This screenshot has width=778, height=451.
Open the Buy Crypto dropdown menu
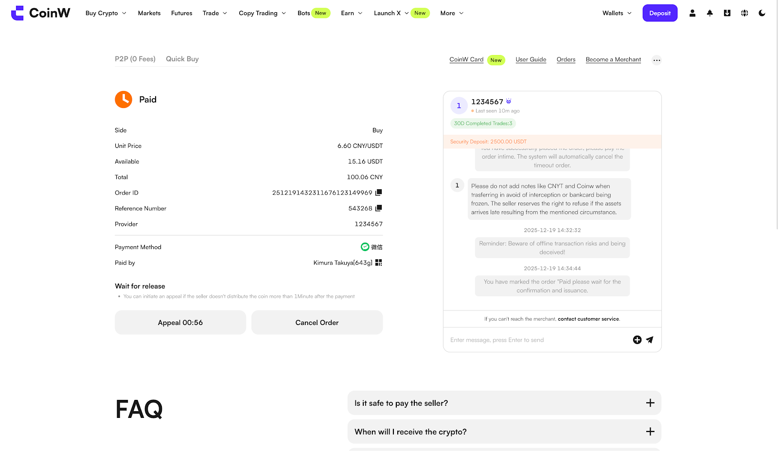tap(106, 13)
